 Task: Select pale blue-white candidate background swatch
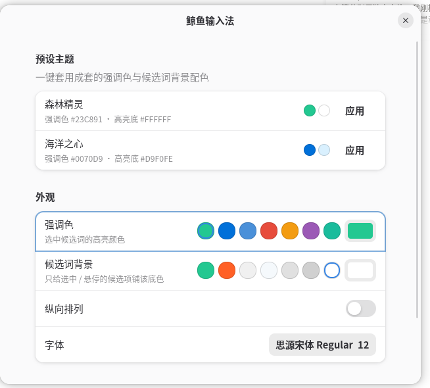tap(269, 270)
